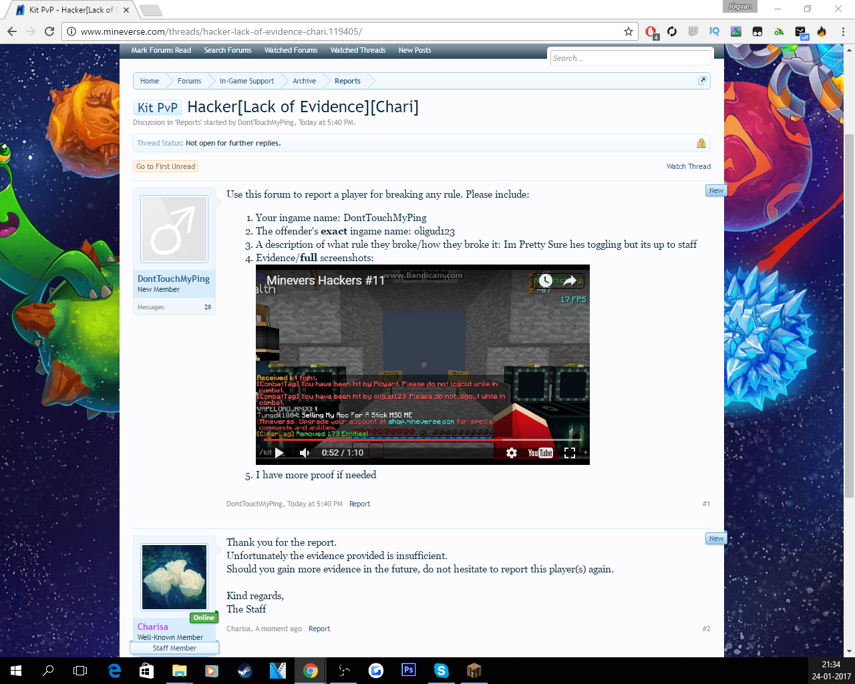Open the DontTouchMyPing username under the avatar

click(x=174, y=279)
